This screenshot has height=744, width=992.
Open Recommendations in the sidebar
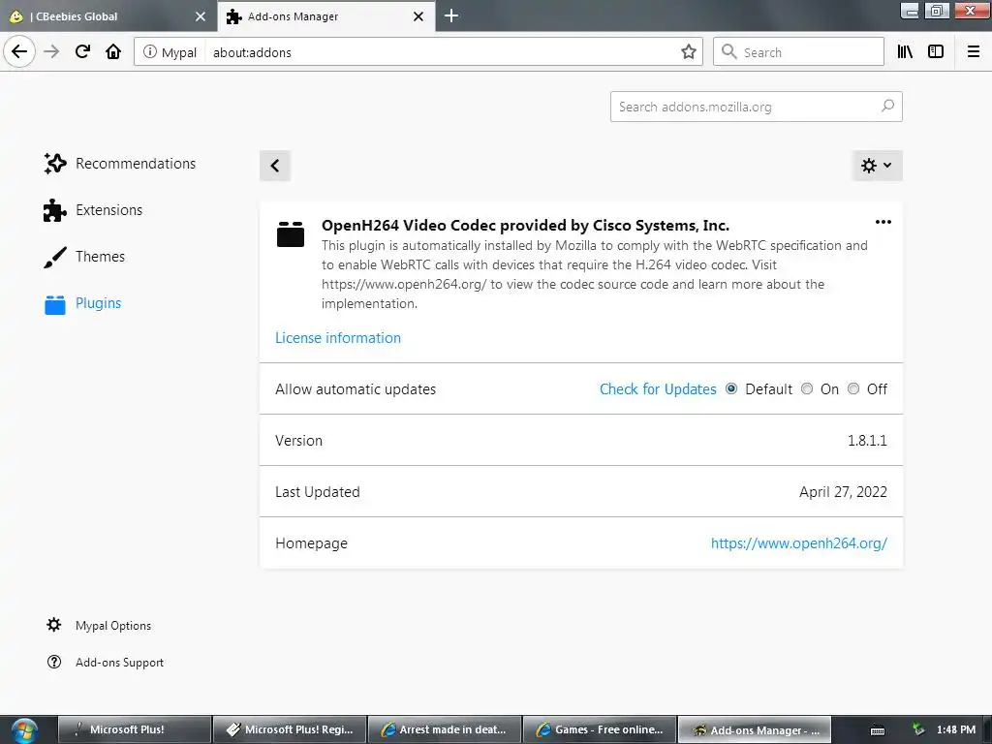pyautogui.click(x=136, y=163)
